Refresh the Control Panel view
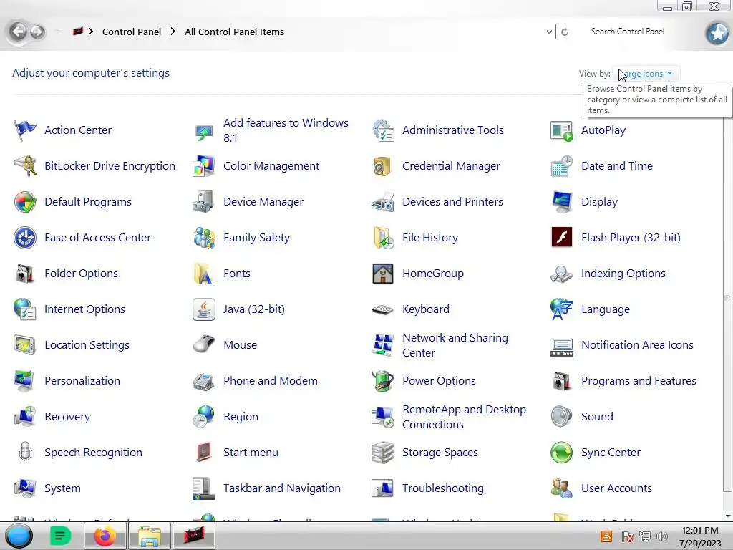This screenshot has height=550, width=733. click(565, 32)
